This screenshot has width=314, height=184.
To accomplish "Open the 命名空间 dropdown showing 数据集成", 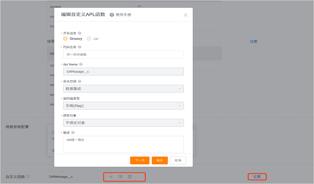I will pos(124,89).
